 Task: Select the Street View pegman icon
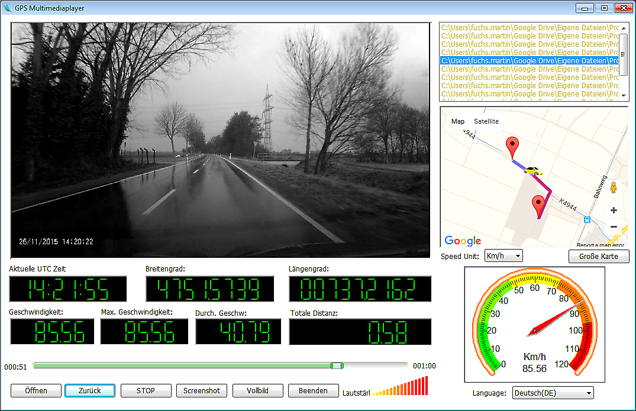point(614,187)
